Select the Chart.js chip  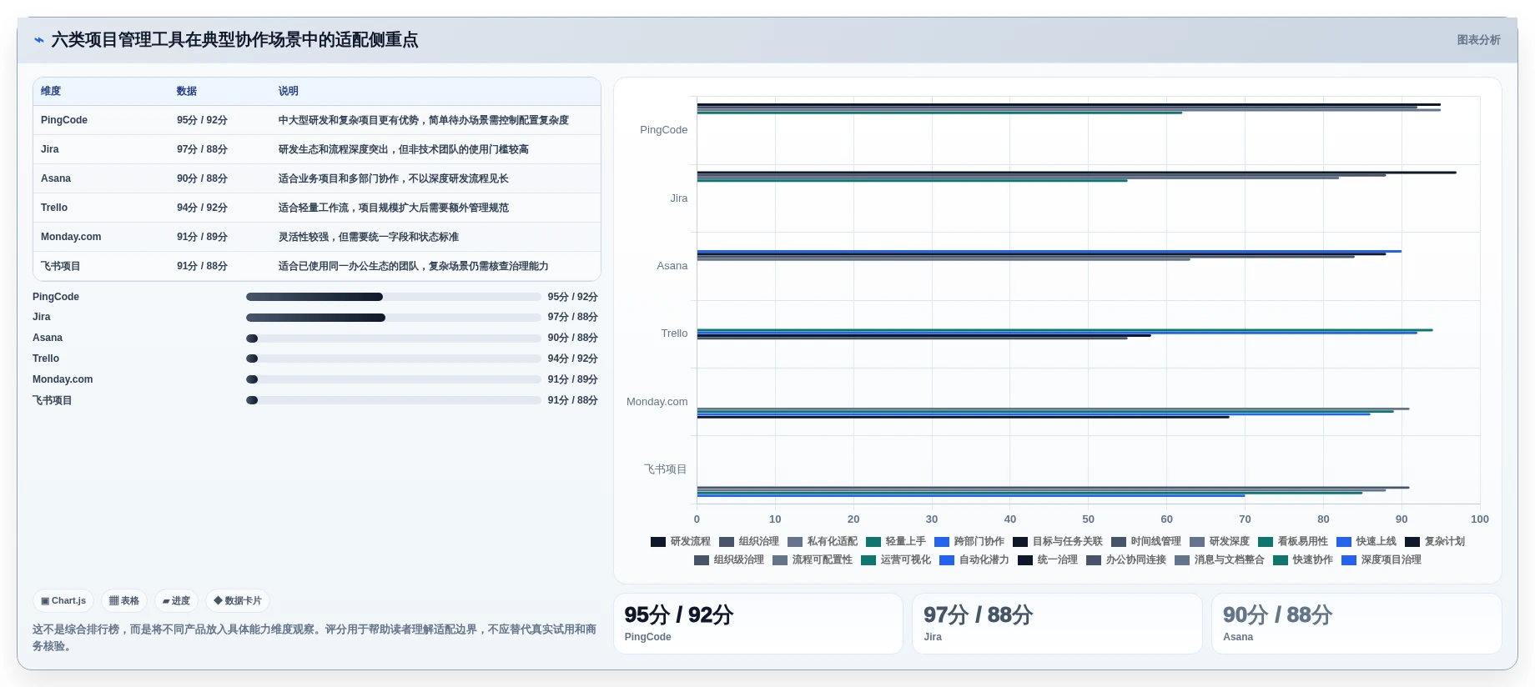(x=63, y=600)
